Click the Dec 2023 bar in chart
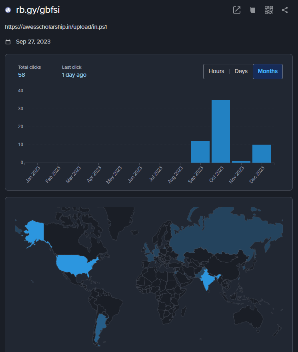Viewport: 298px width, 352px height. pos(262,153)
